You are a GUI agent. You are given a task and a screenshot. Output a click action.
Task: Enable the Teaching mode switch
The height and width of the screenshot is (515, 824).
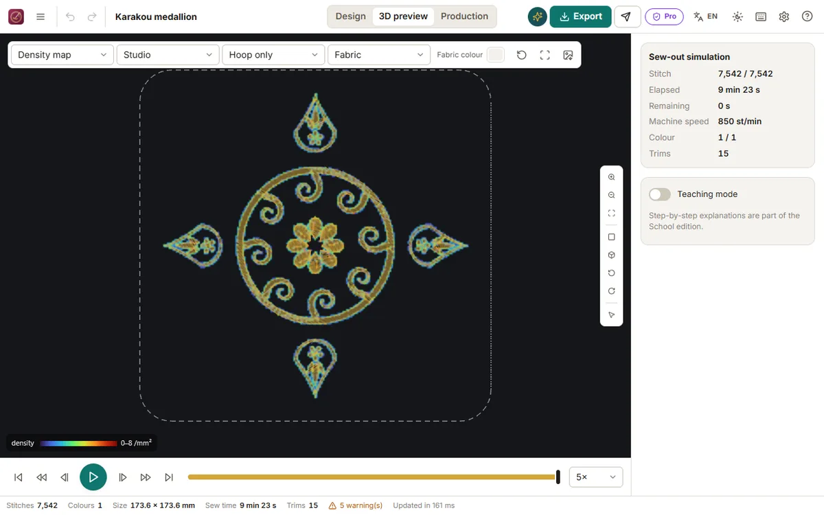660,194
